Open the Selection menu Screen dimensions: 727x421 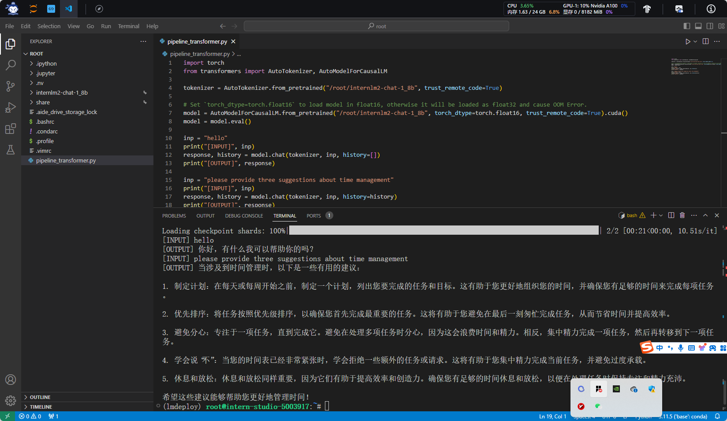click(49, 26)
